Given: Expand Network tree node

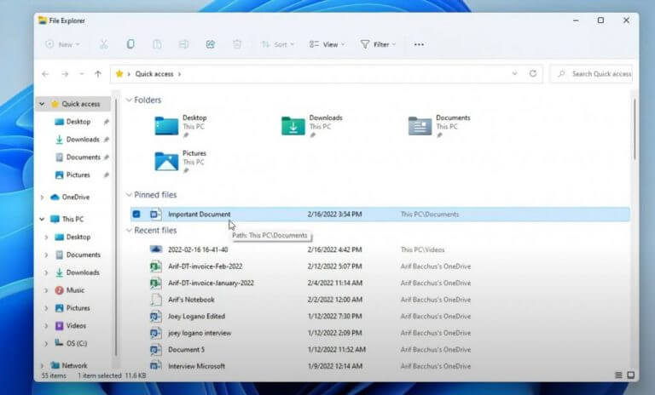Looking at the screenshot, I should pos(42,365).
